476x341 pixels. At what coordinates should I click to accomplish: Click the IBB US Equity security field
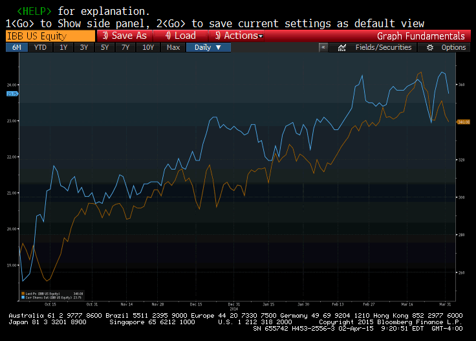coord(50,36)
